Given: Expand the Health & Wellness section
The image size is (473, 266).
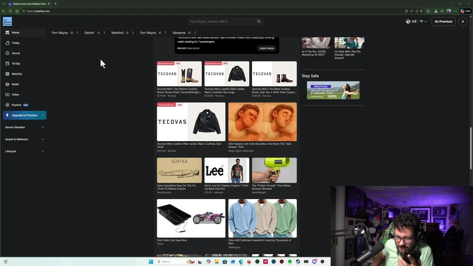Looking at the screenshot, I should pos(24,139).
